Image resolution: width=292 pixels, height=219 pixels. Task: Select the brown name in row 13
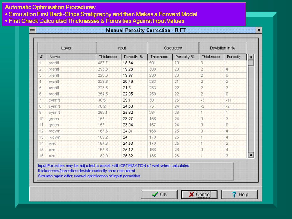tap(71, 137)
